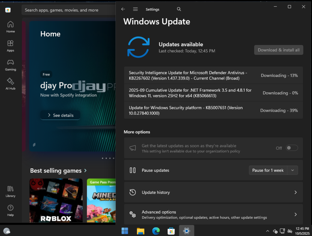The width and height of the screenshot is (312, 236).
Task: Show hidden system tray icons
Action: click(x=268, y=231)
